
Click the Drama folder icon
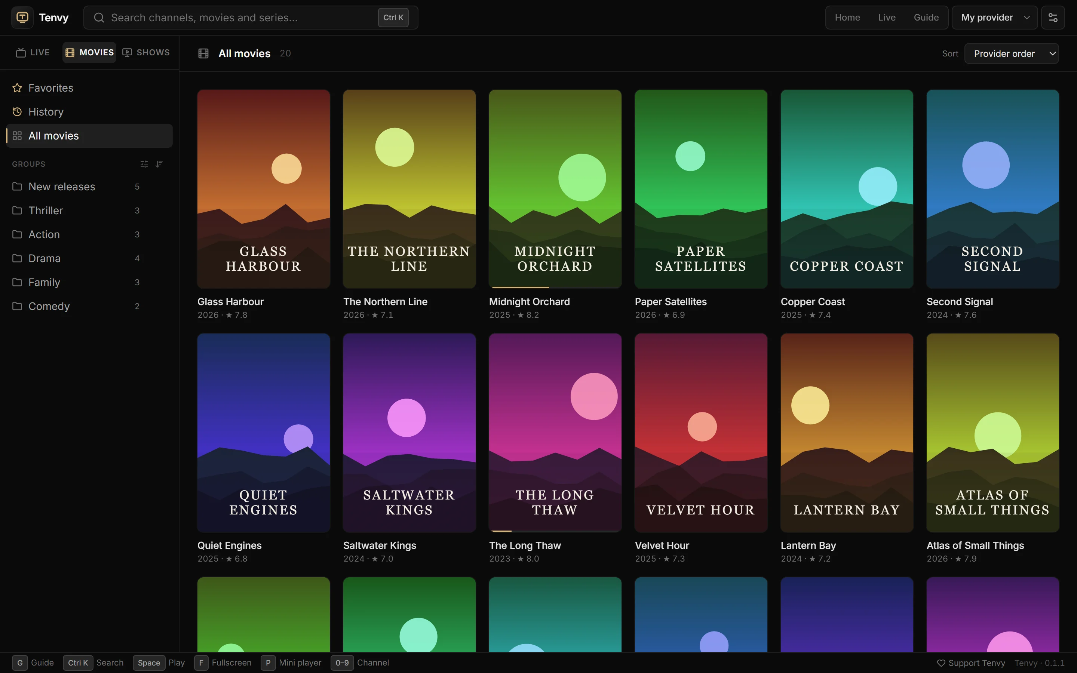click(17, 259)
